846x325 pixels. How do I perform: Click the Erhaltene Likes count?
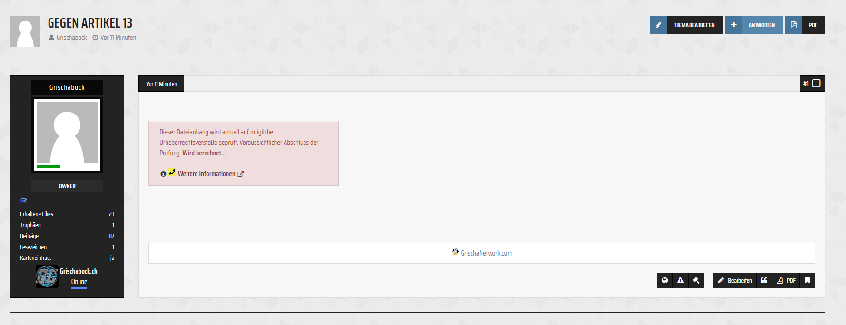coord(111,214)
